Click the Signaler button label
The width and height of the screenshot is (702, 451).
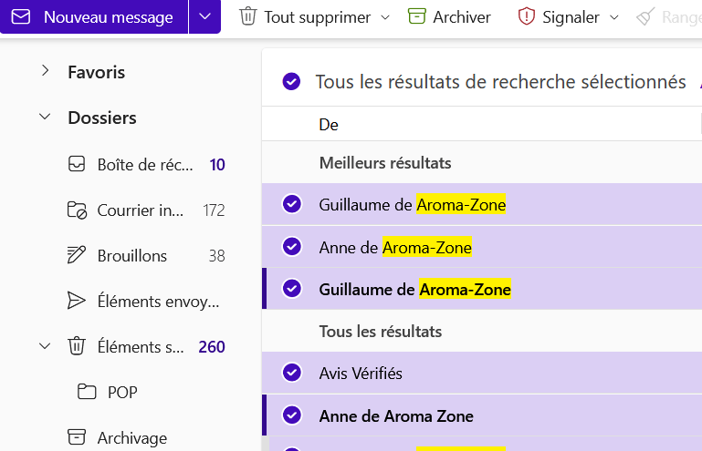[x=571, y=17]
